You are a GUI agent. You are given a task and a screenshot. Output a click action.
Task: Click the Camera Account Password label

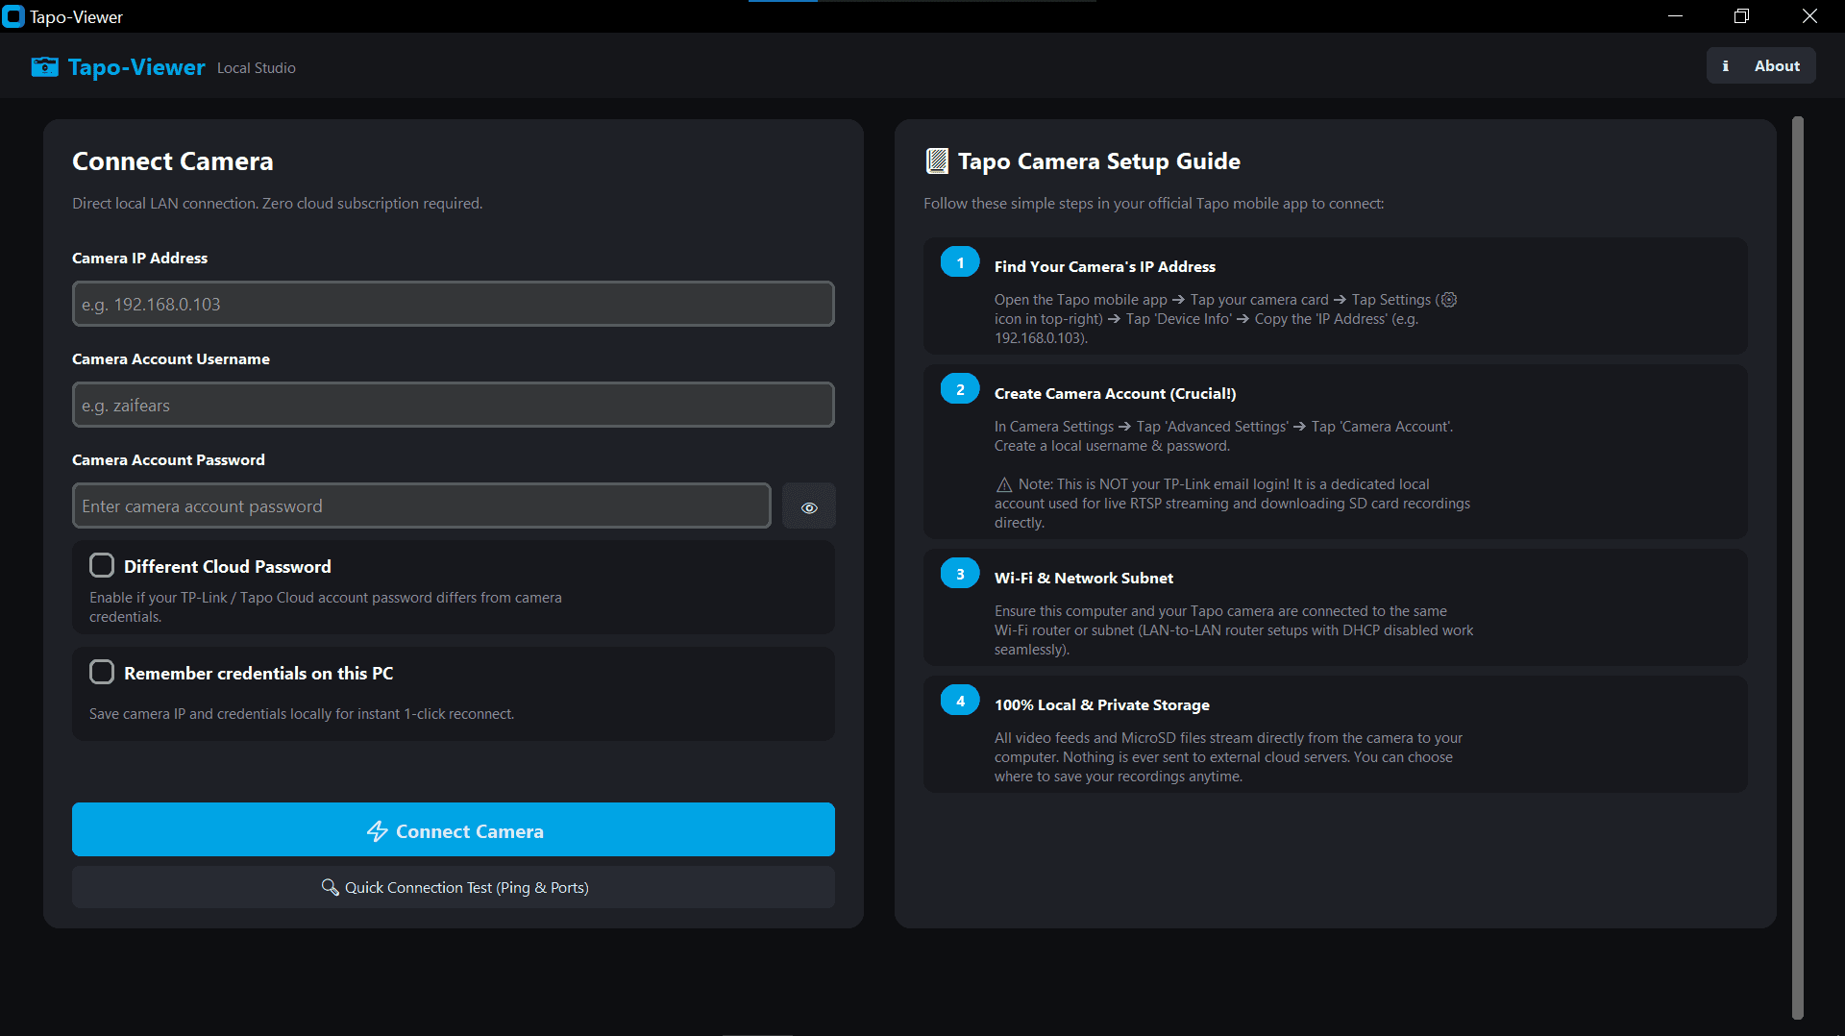click(169, 460)
